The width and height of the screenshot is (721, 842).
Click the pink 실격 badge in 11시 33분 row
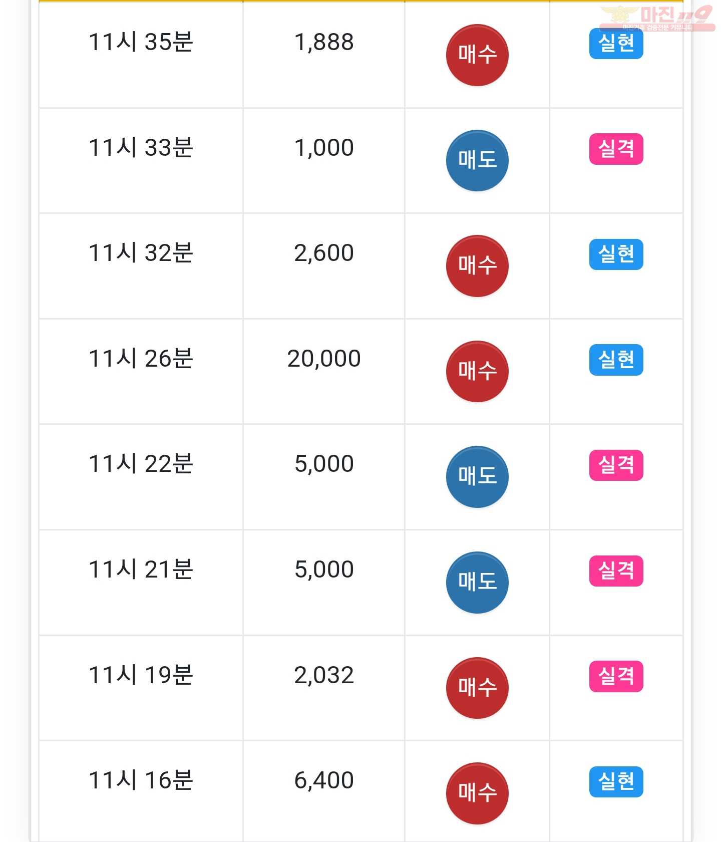click(x=616, y=149)
